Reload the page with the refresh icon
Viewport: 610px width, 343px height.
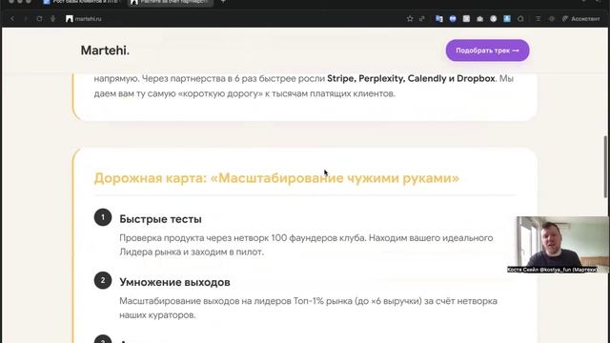coord(39,19)
